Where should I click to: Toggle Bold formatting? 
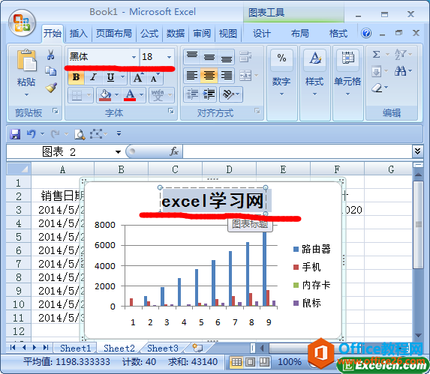click(x=77, y=77)
